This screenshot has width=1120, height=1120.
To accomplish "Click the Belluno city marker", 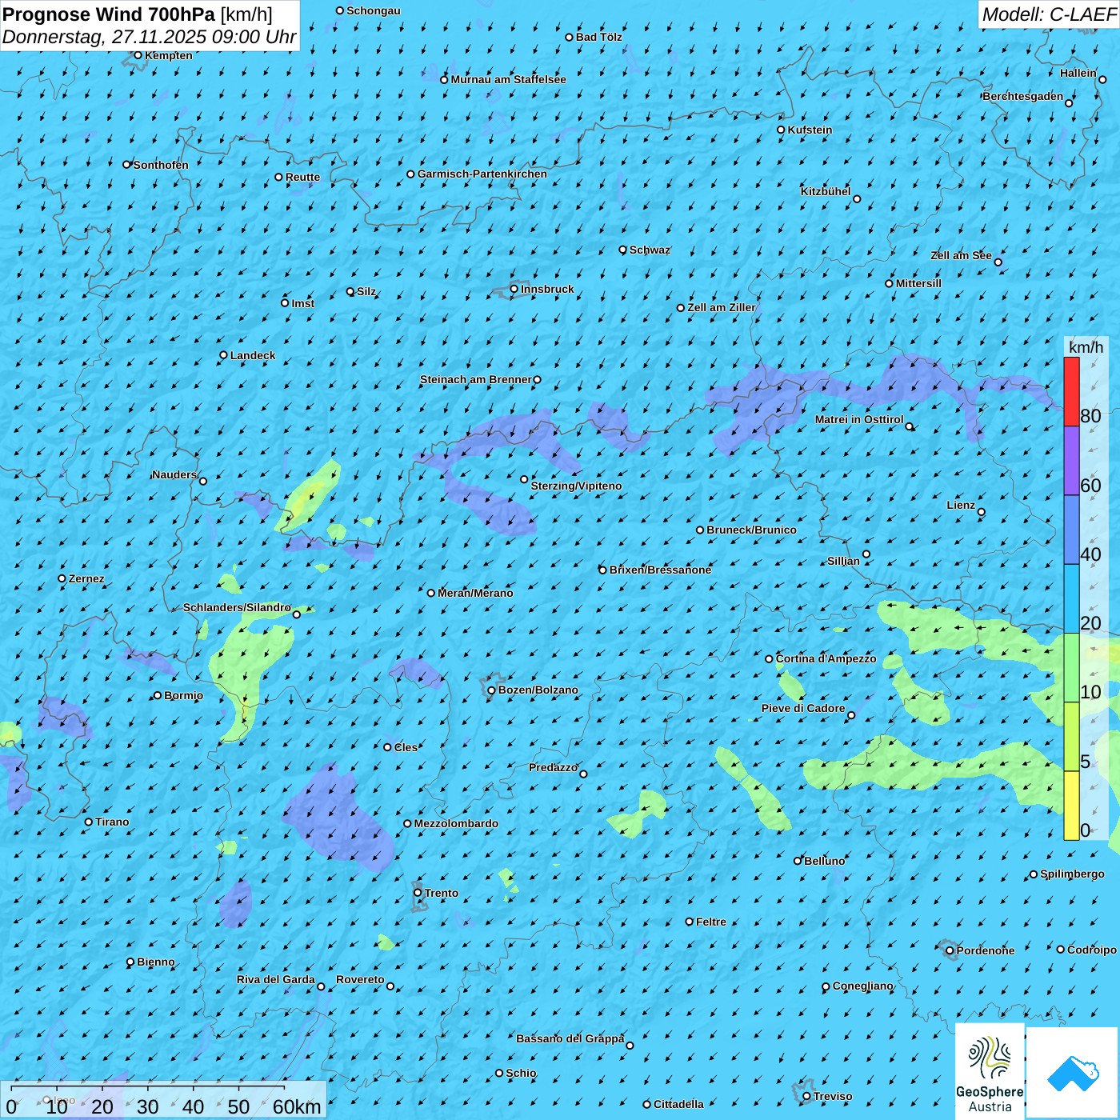I will (798, 861).
